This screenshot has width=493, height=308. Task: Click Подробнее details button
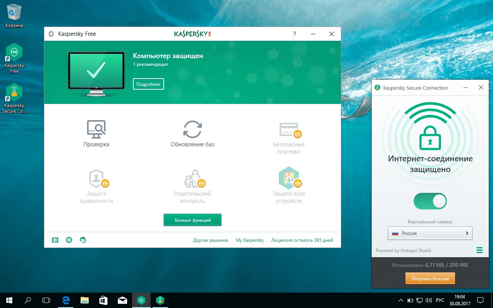(x=148, y=84)
